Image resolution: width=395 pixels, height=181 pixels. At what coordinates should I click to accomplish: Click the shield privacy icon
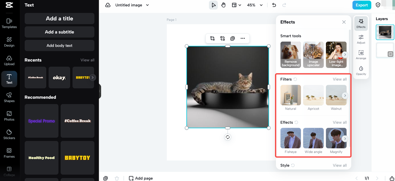[378, 5]
